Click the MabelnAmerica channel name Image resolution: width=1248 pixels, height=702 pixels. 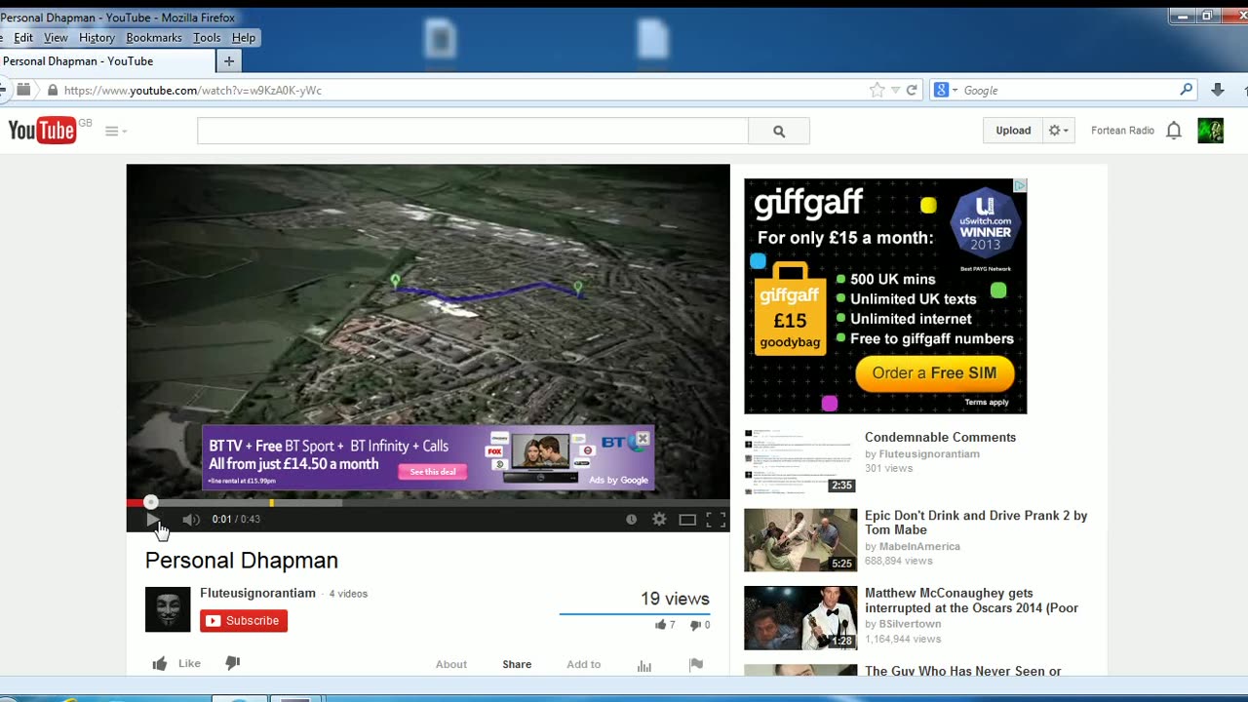pyautogui.click(x=919, y=547)
